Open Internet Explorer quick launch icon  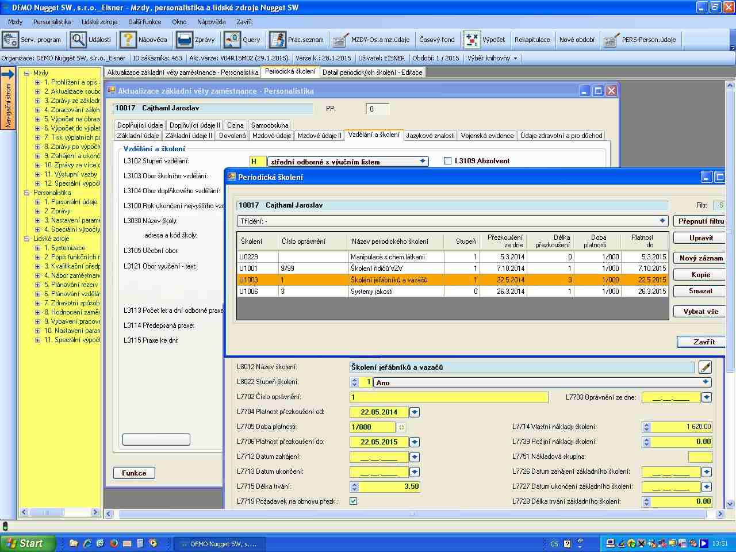point(87,543)
